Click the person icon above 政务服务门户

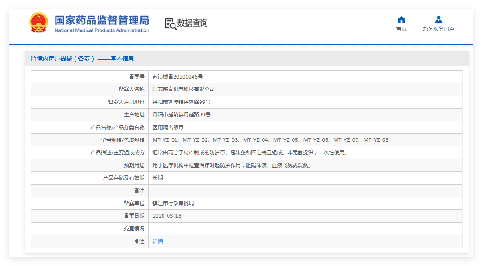(x=438, y=19)
